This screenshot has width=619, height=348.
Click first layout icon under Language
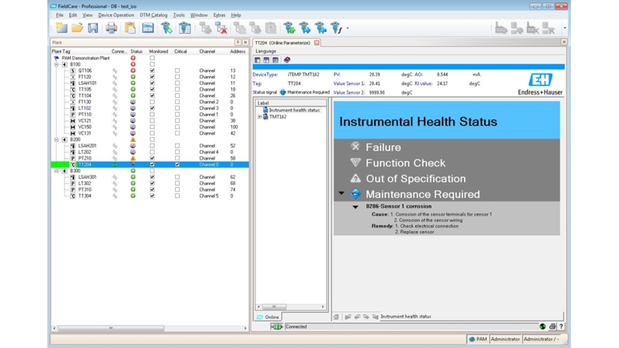[x=258, y=60]
